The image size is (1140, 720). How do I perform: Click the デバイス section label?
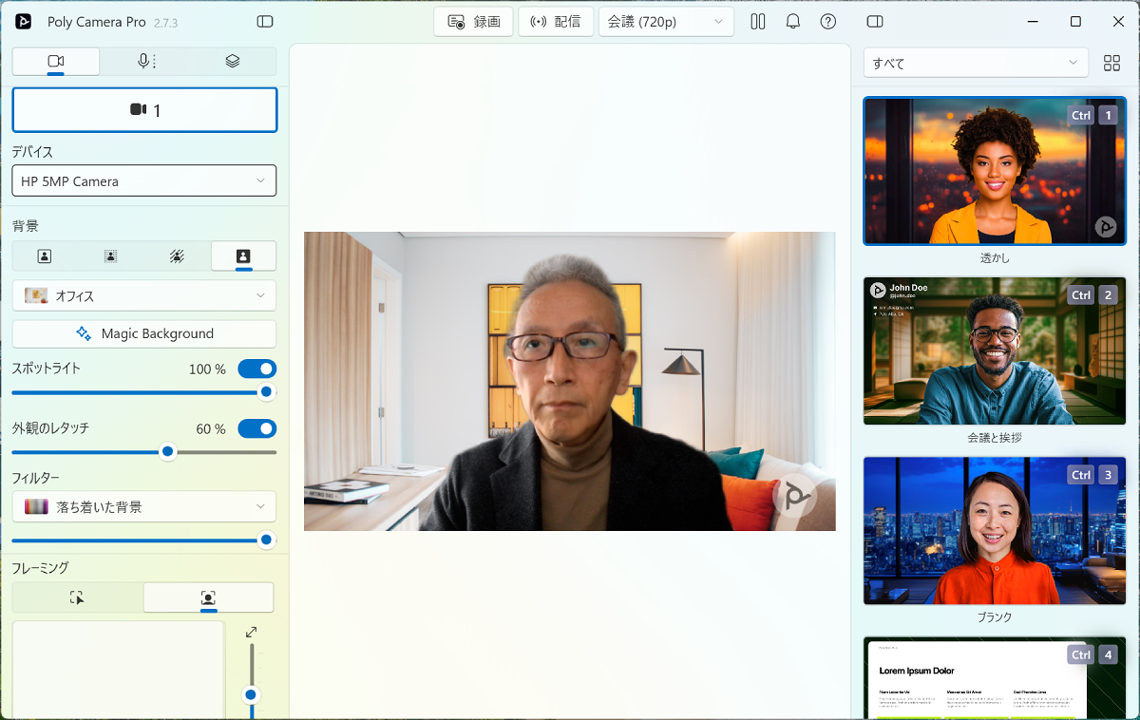point(32,152)
